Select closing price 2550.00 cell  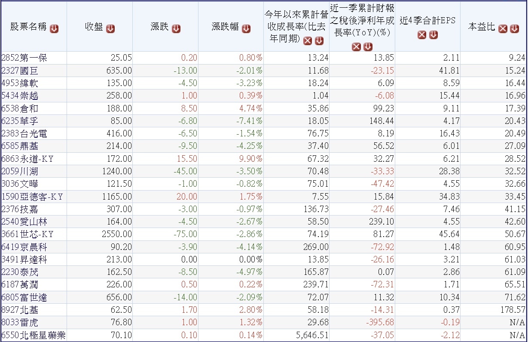[x=100, y=234]
